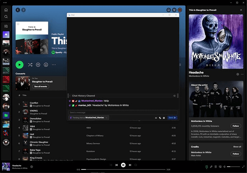Image resolution: width=247 pixels, height=173 pixels.
Task: Connect to a device
Action: click(x=220, y=167)
